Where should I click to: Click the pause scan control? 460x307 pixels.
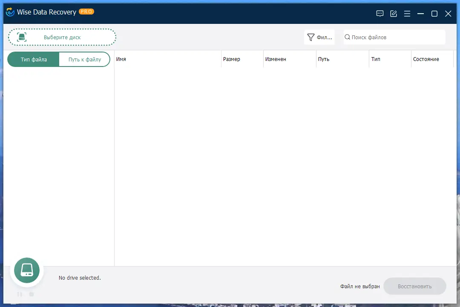pyautogui.click(x=19, y=294)
